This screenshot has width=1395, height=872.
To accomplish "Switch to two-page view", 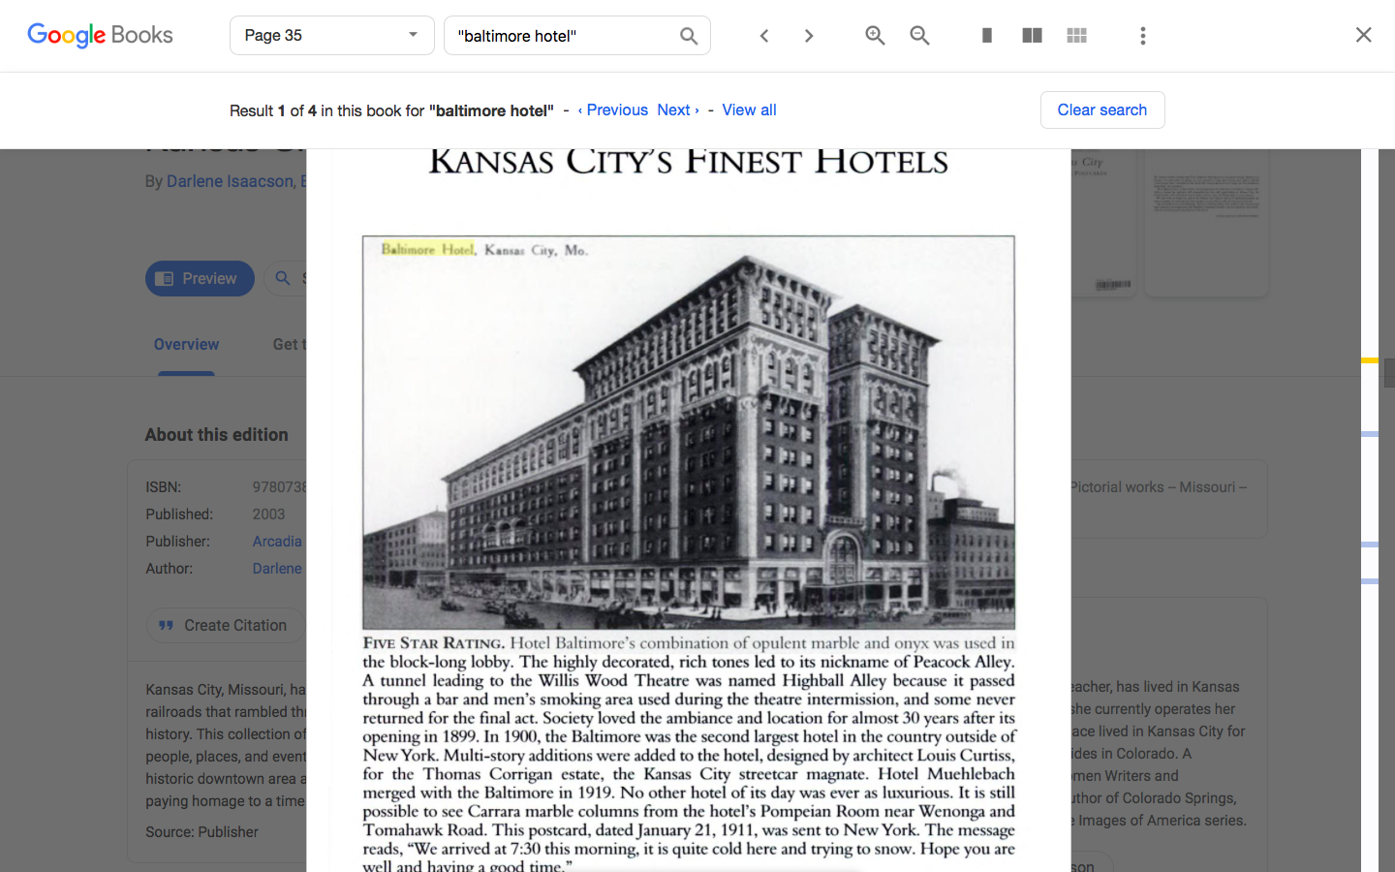I will [x=1032, y=36].
